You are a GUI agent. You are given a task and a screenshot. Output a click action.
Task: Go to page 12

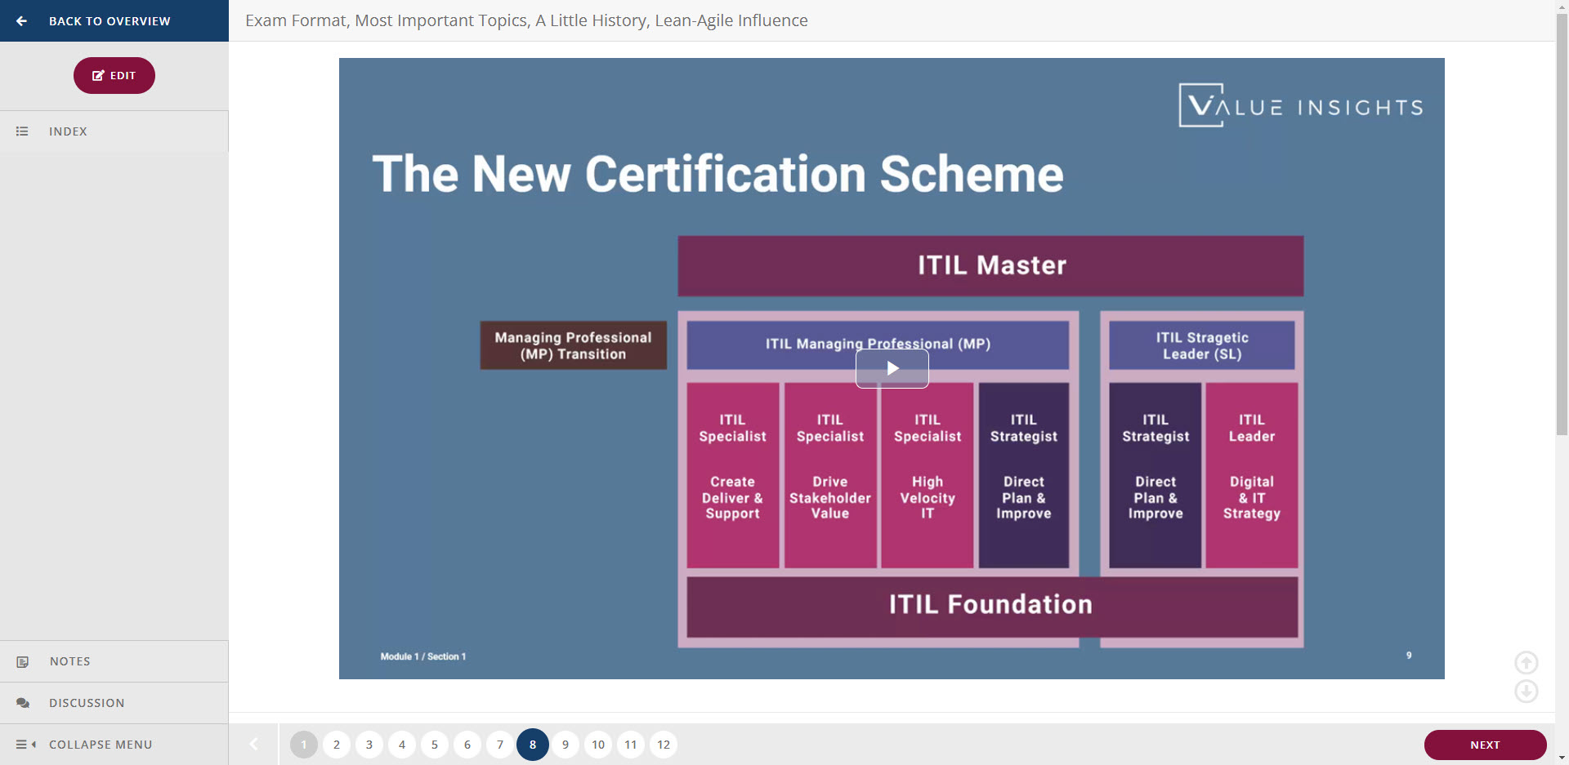(x=664, y=745)
